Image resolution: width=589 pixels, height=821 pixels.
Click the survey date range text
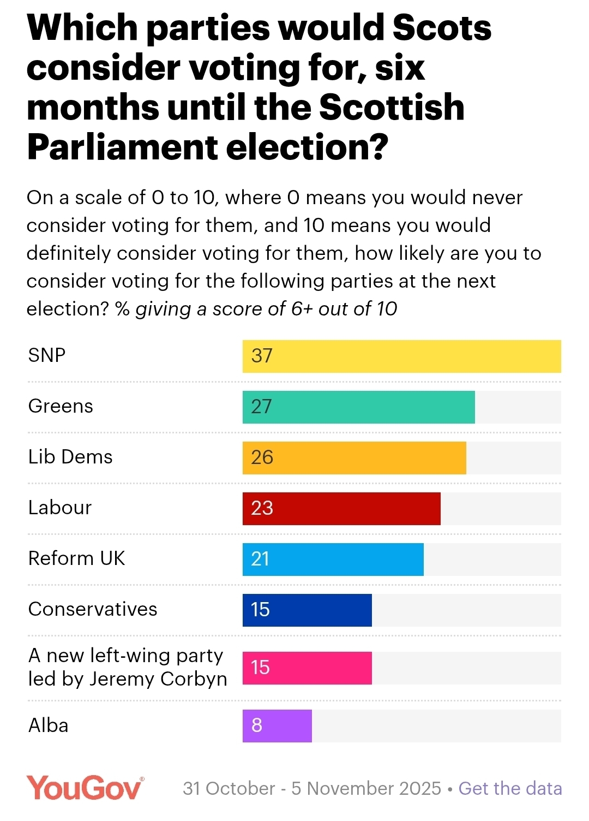311,788
